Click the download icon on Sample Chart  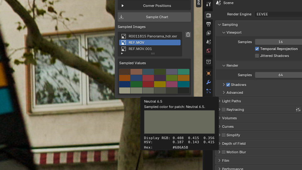coord(121,17)
